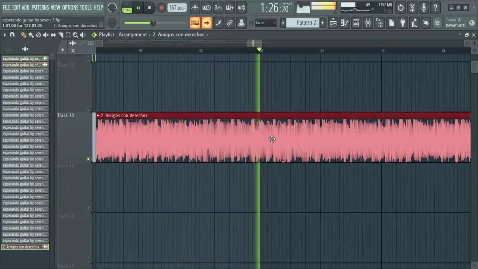Viewport: 478px width, 269px height.
Task: Click the red Record button
Action: [161, 7]
